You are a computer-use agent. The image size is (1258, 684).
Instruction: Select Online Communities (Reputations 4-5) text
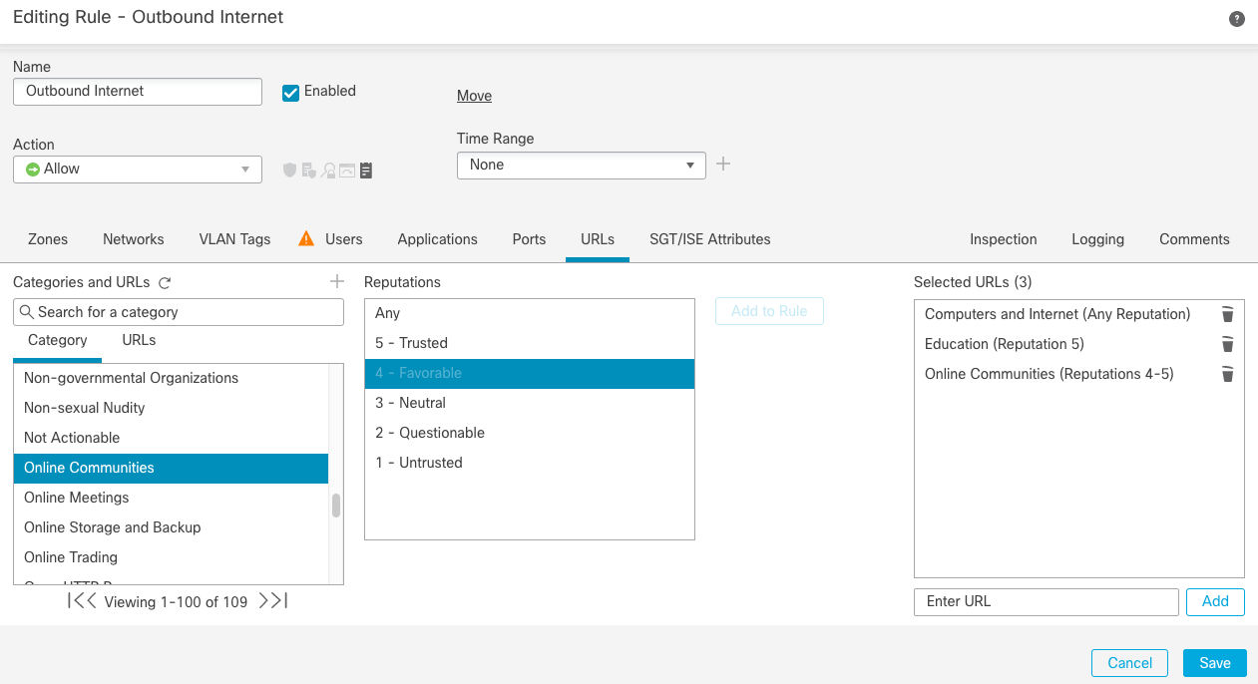tap(1049, 374)
